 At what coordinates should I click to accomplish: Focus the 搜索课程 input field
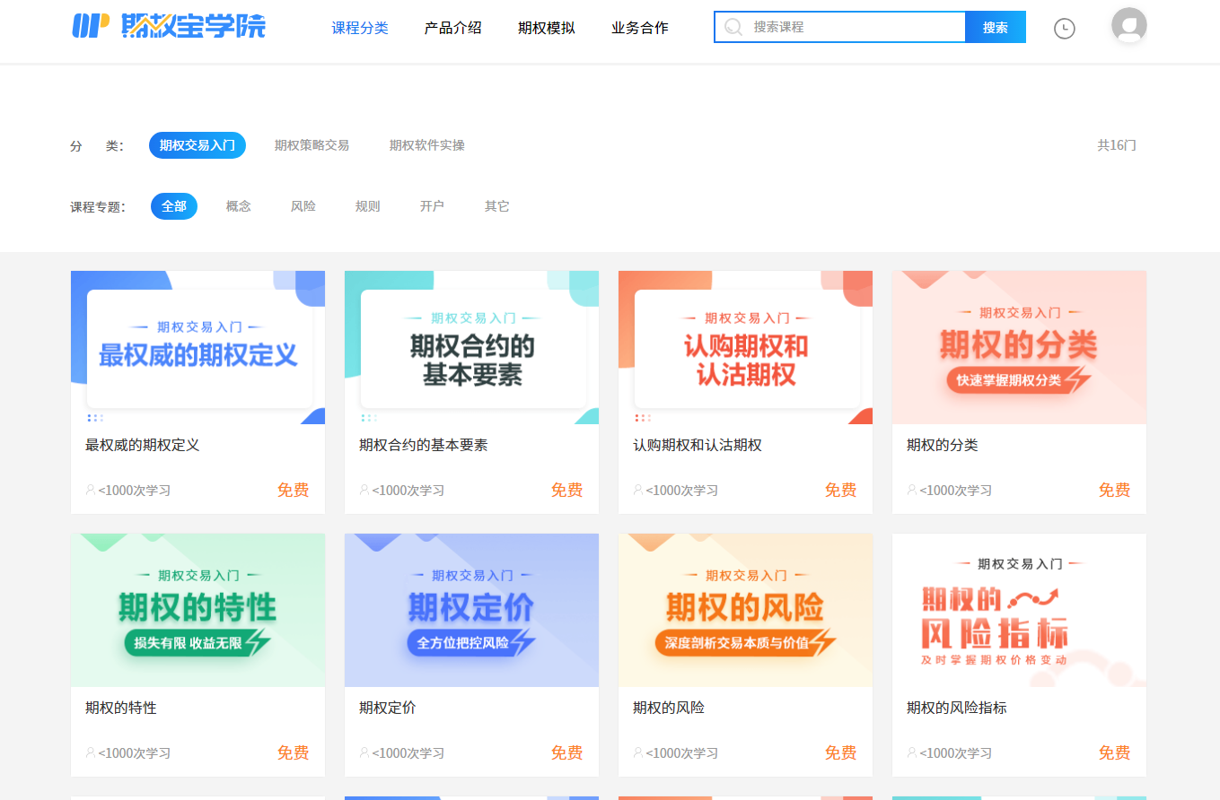[853, 28]
